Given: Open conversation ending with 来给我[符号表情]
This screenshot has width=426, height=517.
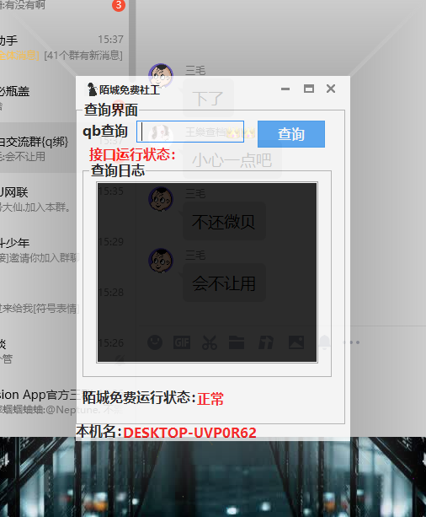Looking at the screenshot, I should click(38, 300).
